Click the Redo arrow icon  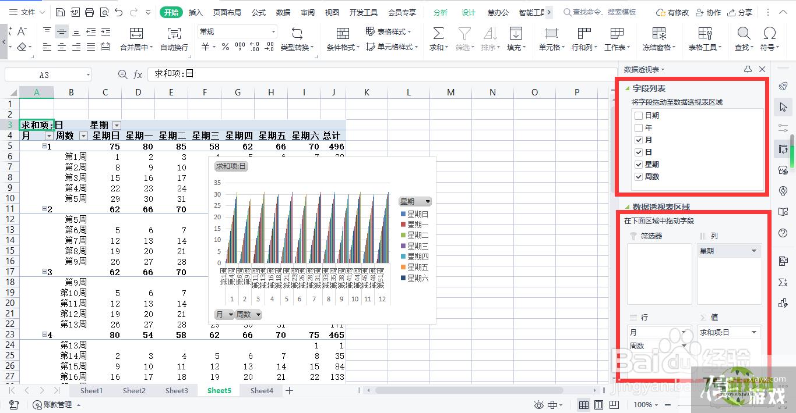(x=133, y=12)
